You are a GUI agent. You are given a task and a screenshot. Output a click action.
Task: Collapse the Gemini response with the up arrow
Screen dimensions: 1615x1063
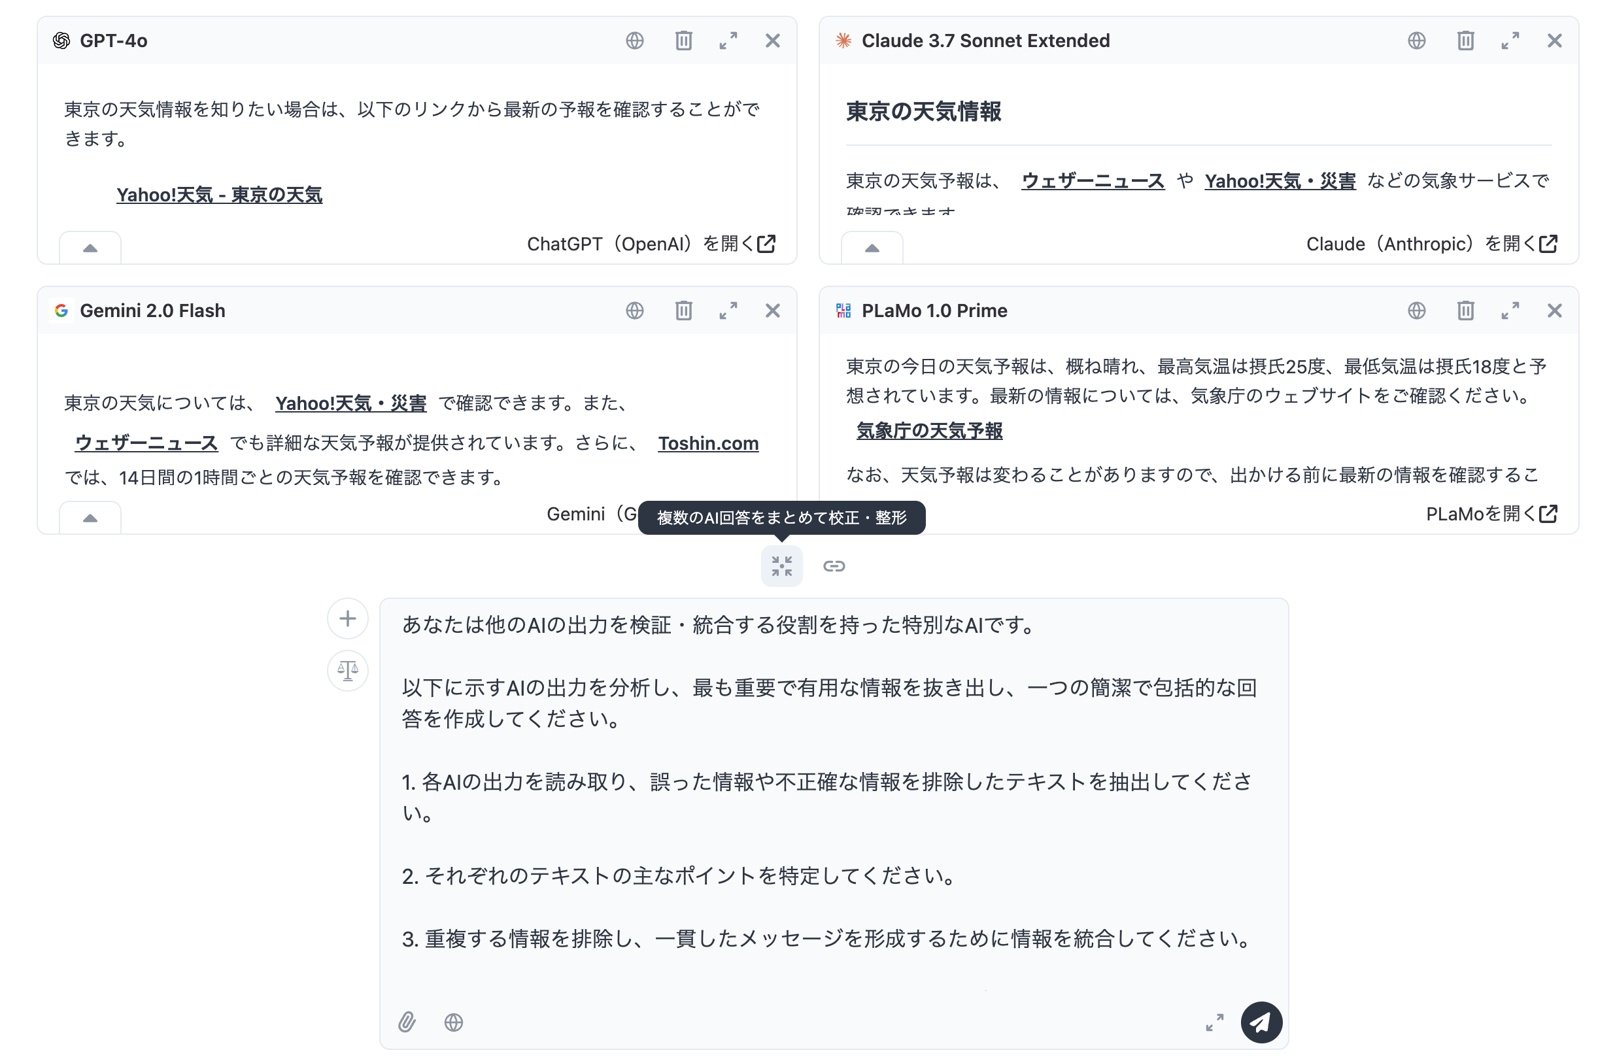90,518
